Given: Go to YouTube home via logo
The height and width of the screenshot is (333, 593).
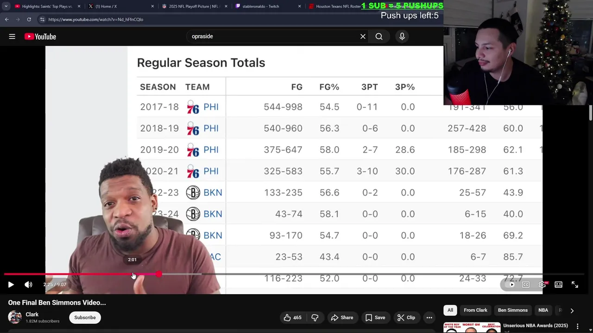Looking at the screenshot, I should coord(40,37).
